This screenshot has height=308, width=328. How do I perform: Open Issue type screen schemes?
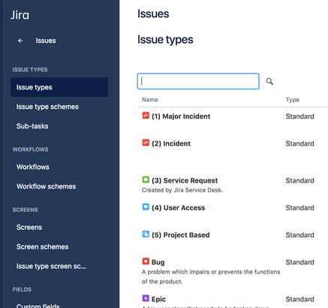point(51,267)
